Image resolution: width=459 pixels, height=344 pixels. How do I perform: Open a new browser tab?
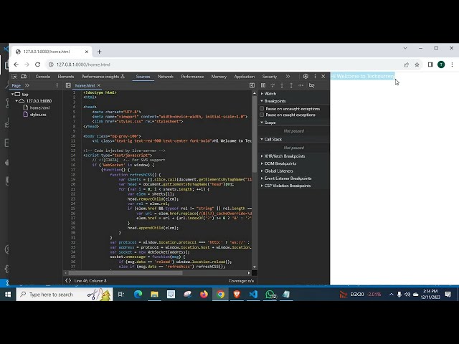click(100, 52)
